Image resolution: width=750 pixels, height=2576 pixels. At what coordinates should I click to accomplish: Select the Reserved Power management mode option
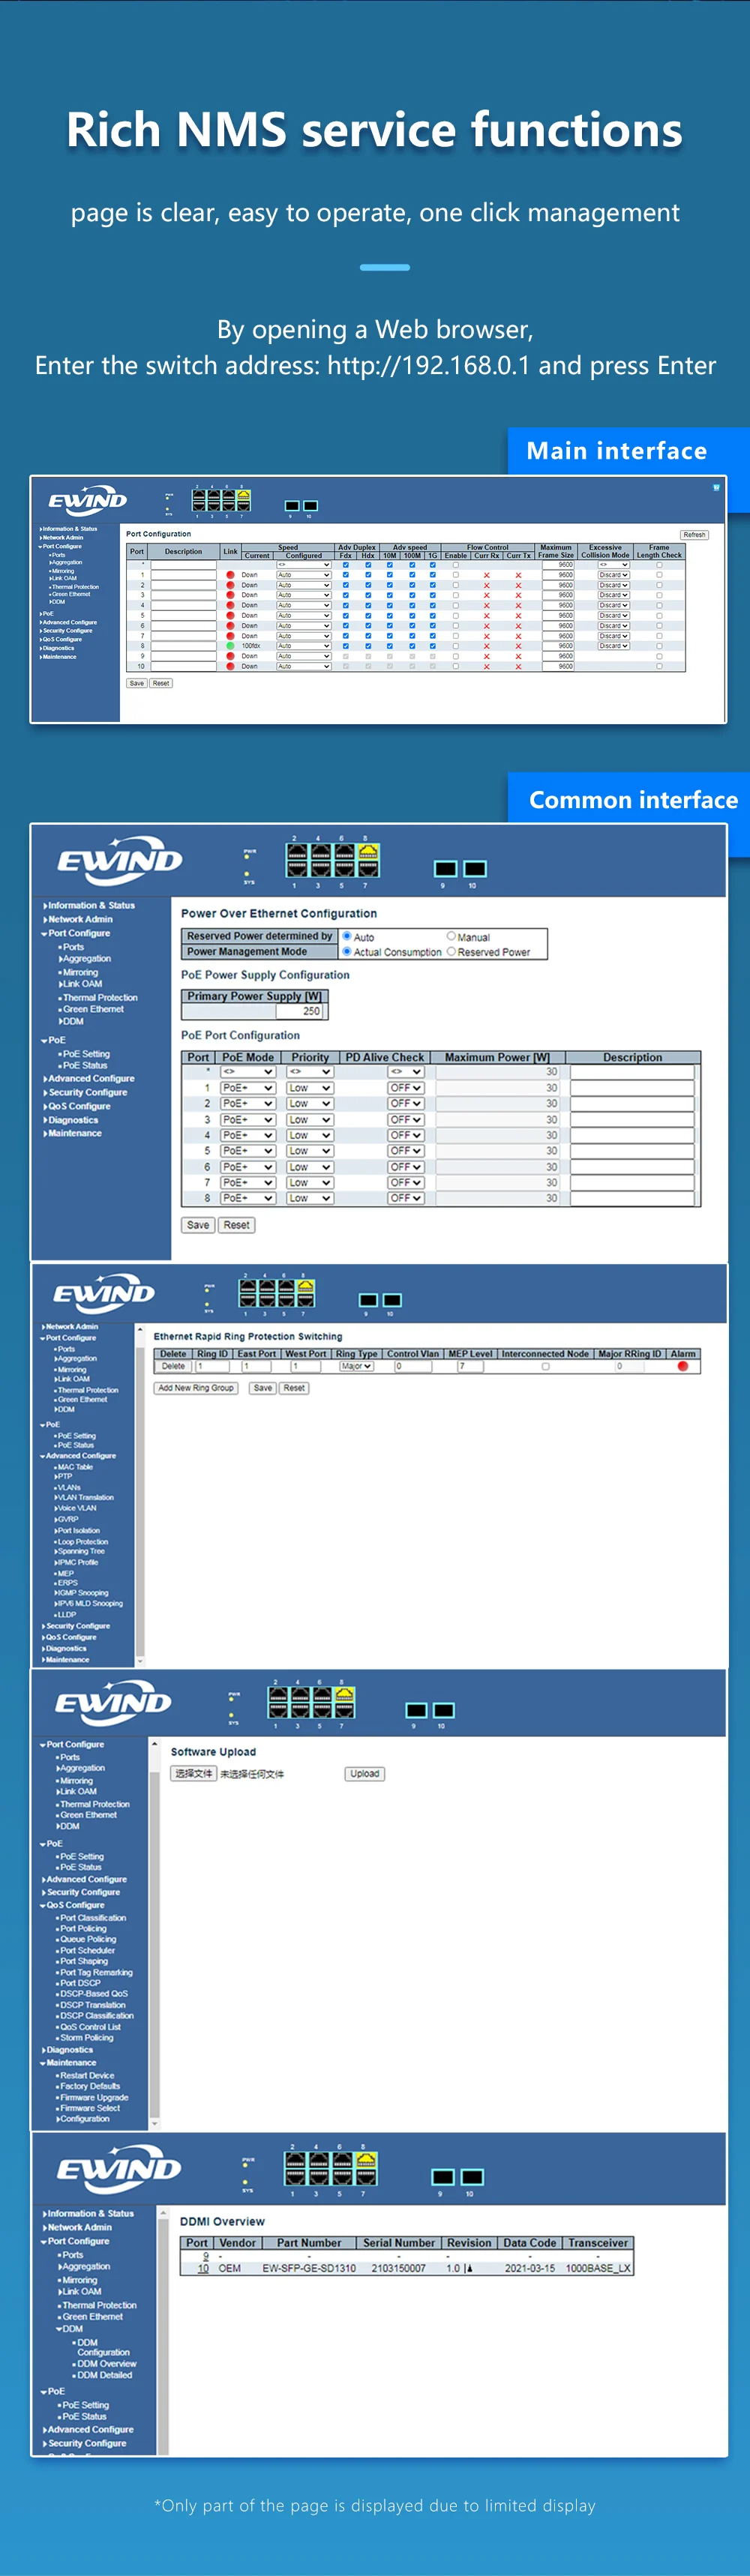(x=451, y=952)
